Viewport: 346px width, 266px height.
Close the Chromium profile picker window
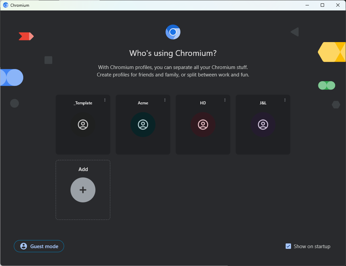point(338,5)
